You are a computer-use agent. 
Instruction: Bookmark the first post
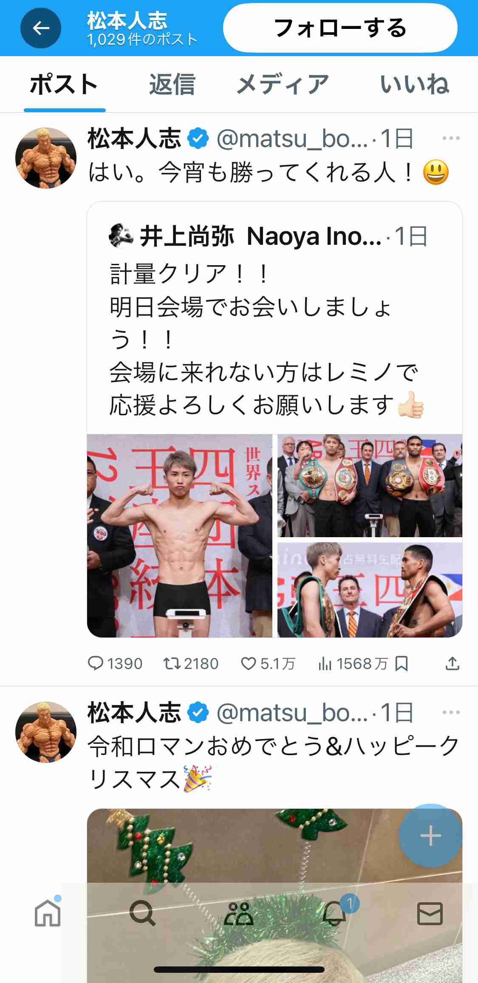pyautogui.click(x=402, y=663)
